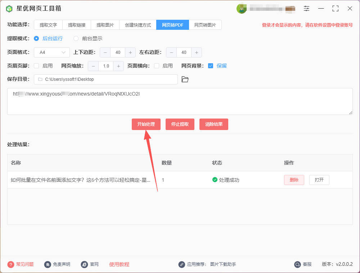The image size is (360, 273).
Task: Decrease 上下边距 with minus button
Action: (x=105, y=52)
